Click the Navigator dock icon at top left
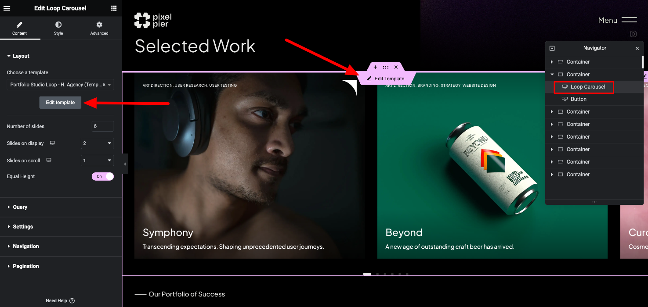Viewport: 648px width, 307px height. [x=552, y=48]
